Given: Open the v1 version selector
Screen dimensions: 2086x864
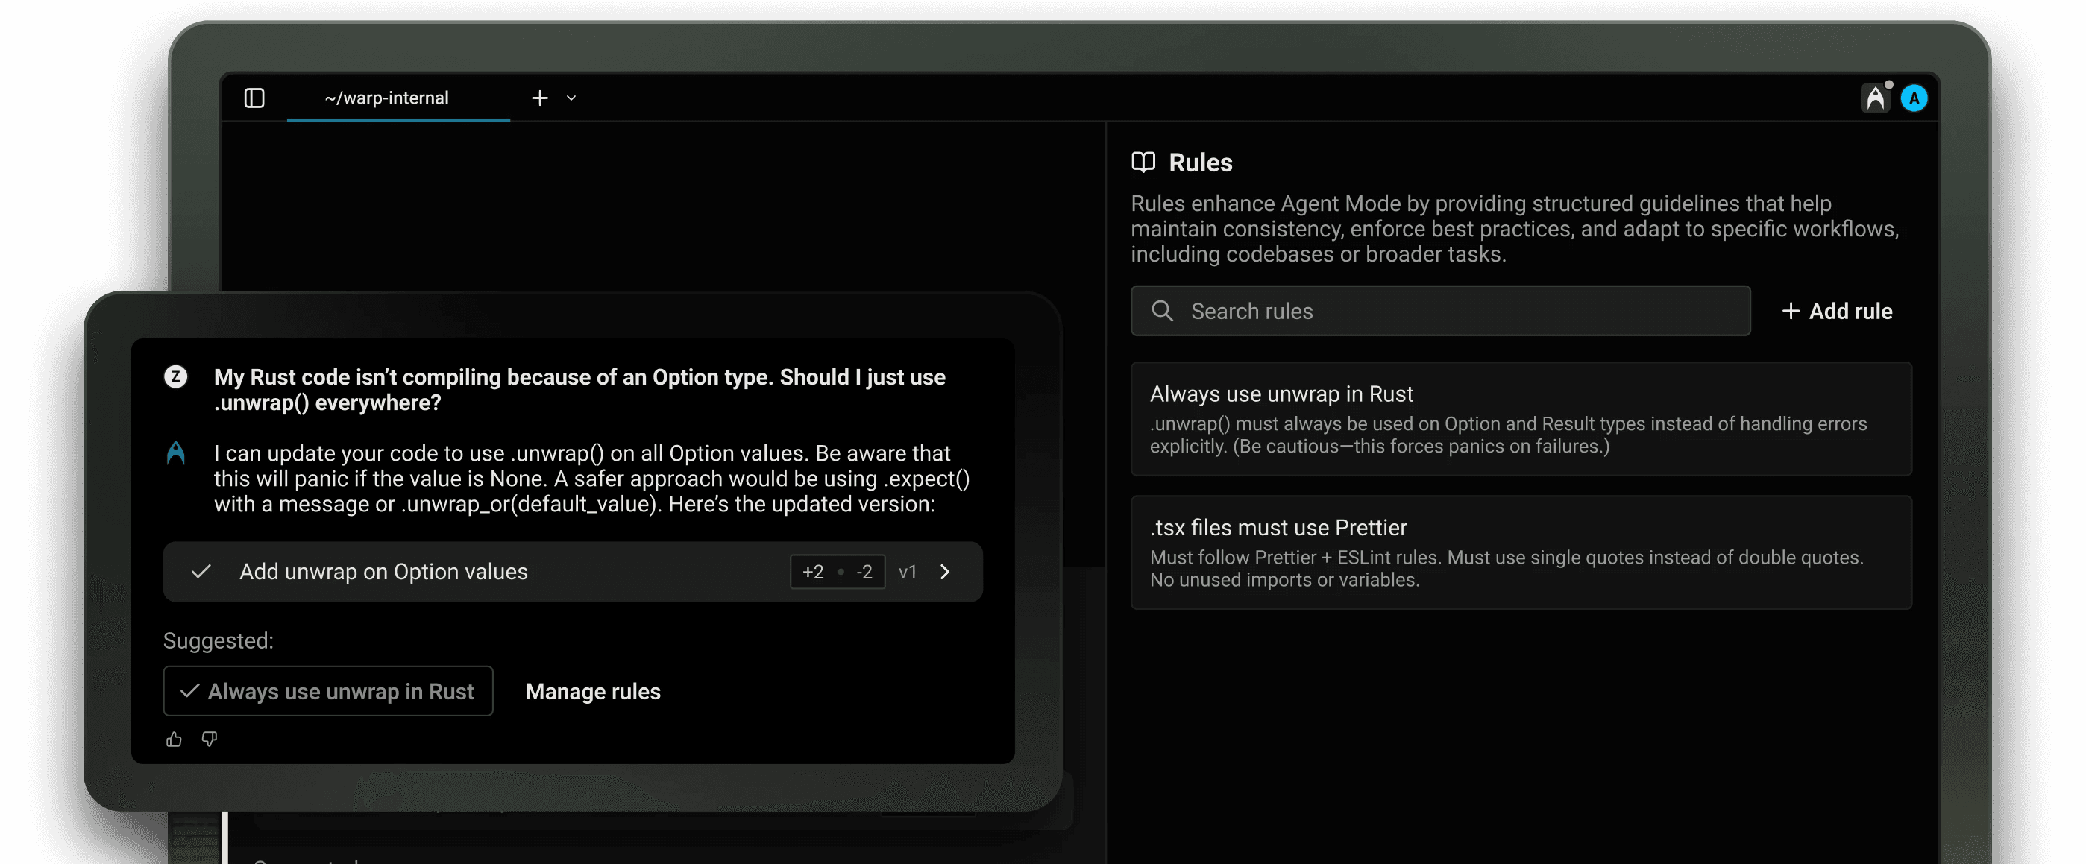Looking at the screenshot, I should [x=908, y=572].
